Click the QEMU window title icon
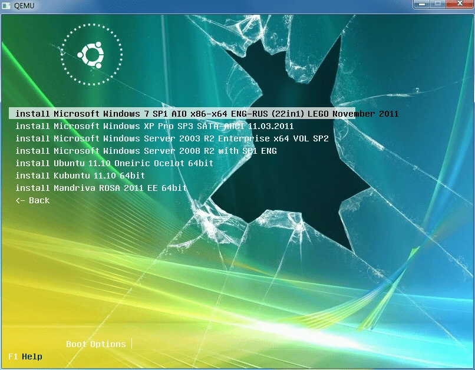Image resolution: width=475 pixels, height=370 pixels. click(6, 6)
